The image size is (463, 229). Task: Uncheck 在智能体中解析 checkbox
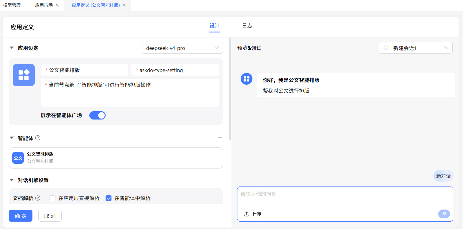tap(109, 198)
